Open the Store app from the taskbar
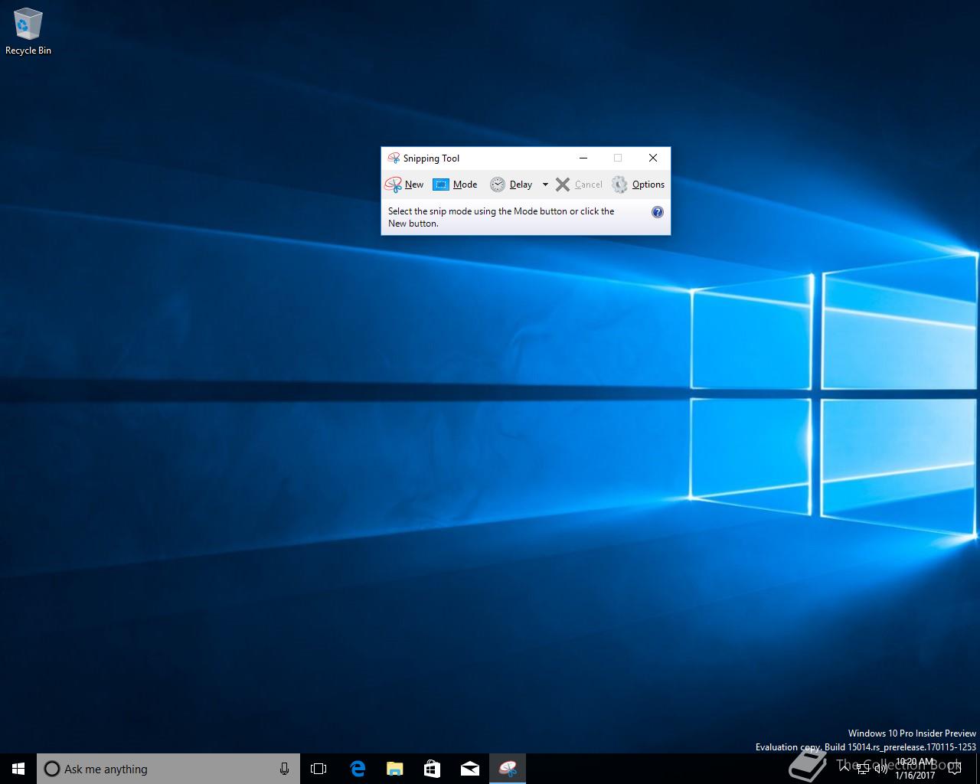 432,769
